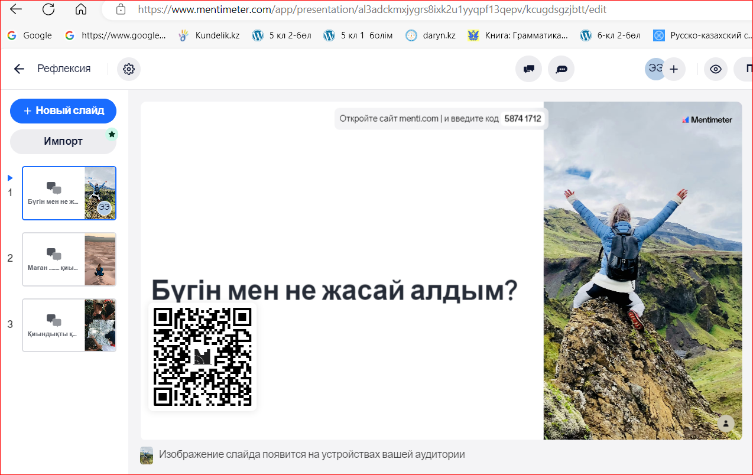Click the Mentimeter logo on the slide
The width and height of the screenshot is (753, 475).
(707, 119)
